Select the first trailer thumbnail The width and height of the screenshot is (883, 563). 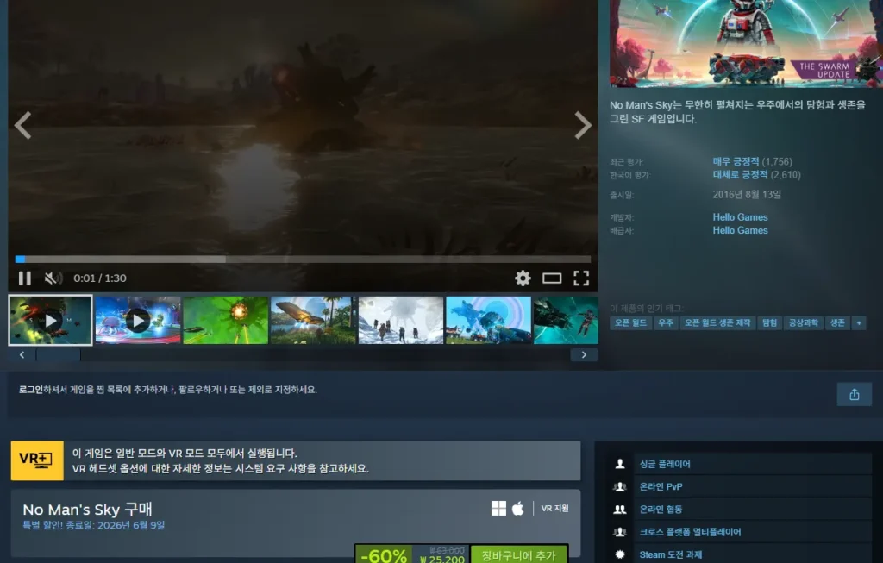[x=50, y=321]
